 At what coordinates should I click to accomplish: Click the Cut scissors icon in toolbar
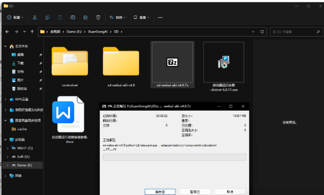pos(35,18)
